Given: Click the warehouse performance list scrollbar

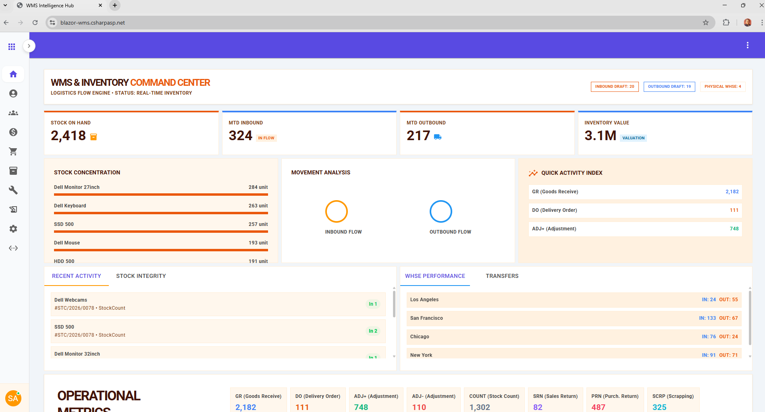Looking at the screenshot, I should tap(750, 318).
